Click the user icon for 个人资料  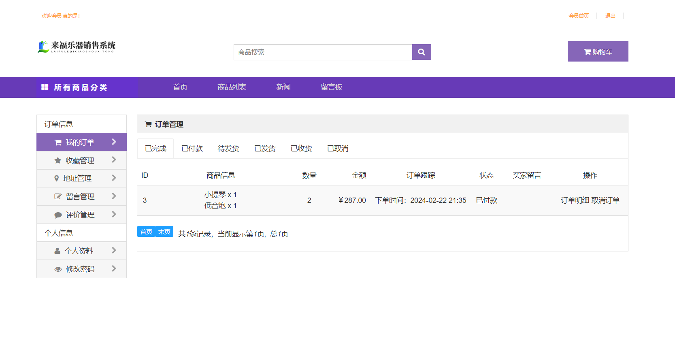click(57, 251)
